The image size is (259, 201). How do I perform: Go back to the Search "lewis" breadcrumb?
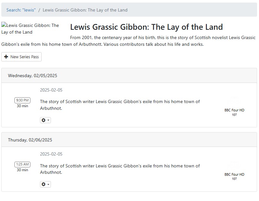click(x=21, y=10)
